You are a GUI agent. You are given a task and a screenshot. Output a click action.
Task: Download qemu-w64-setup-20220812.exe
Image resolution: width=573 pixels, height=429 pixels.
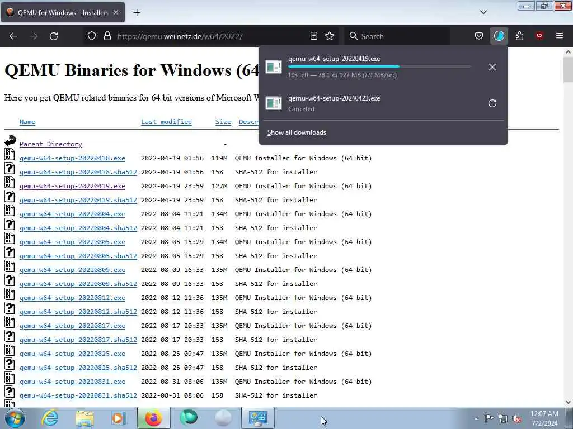pos(72,298)
